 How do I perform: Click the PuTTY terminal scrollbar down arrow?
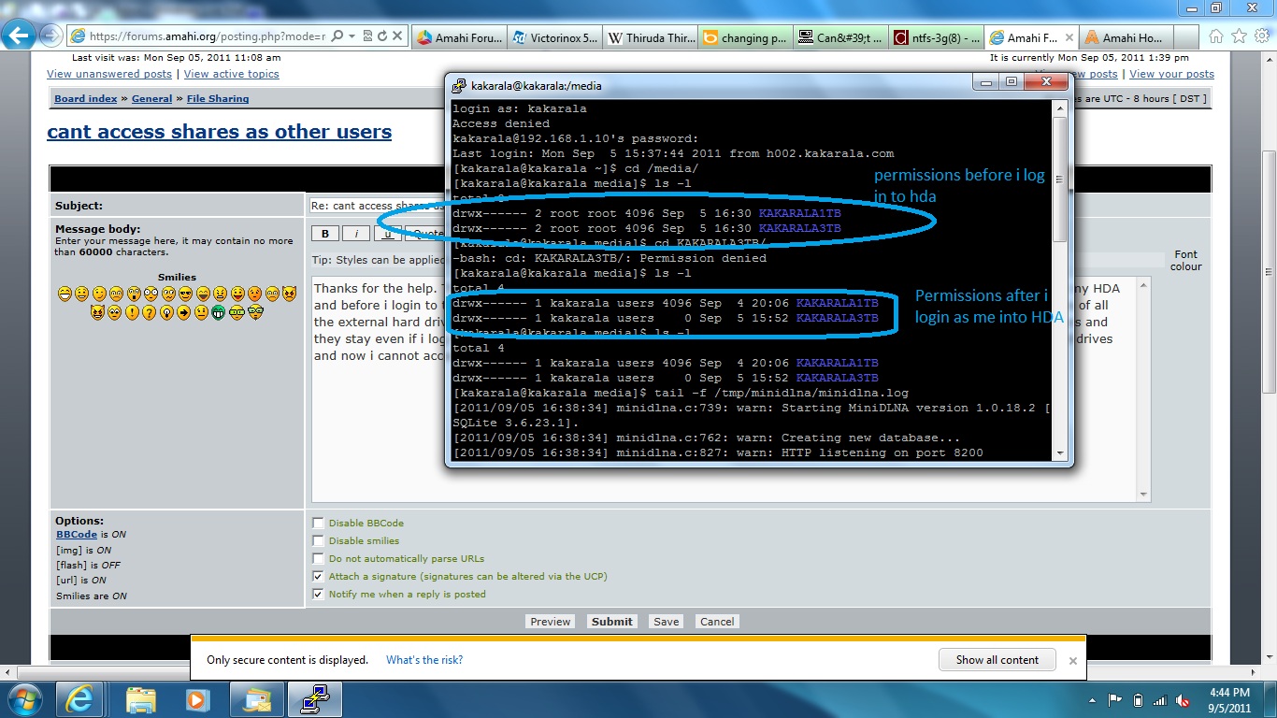(x=1059, y=452)
